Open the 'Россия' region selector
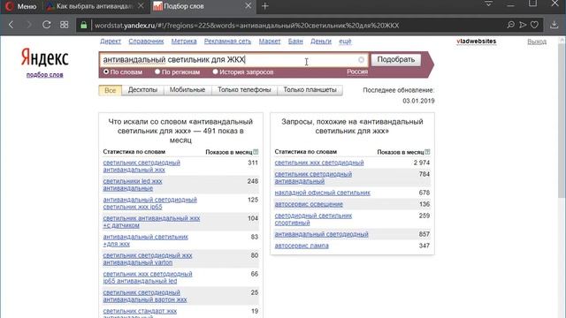 pos(357,72)
